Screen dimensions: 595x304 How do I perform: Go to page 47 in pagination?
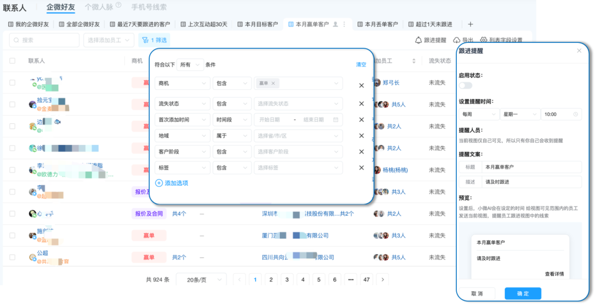tap(366, 280)
